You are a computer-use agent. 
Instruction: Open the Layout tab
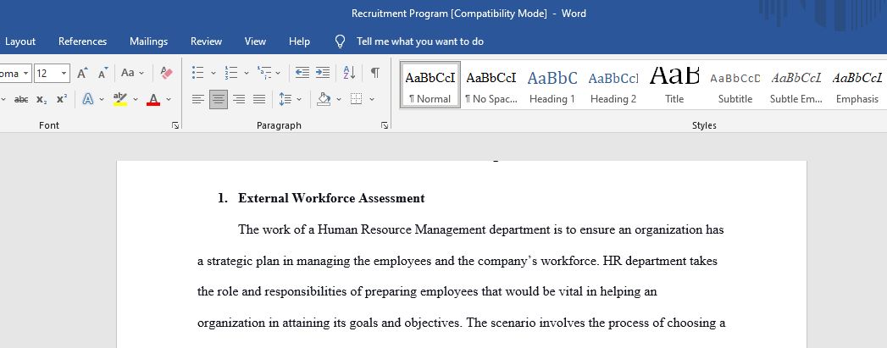tap(20, 41)
